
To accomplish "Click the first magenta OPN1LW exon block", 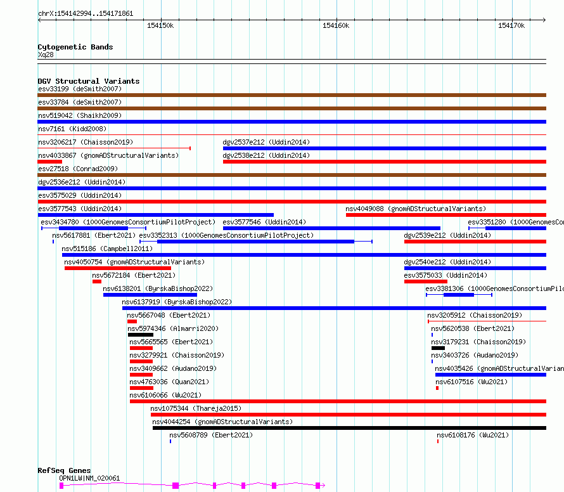I will point(61,486).
